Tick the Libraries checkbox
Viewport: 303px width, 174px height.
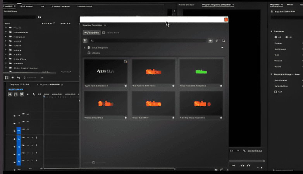[x=89, y=53]
